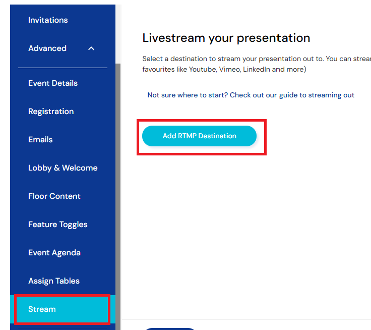Open Event Details settings
The width and height of the screenshot is (371, 330).
pos(53,83)
